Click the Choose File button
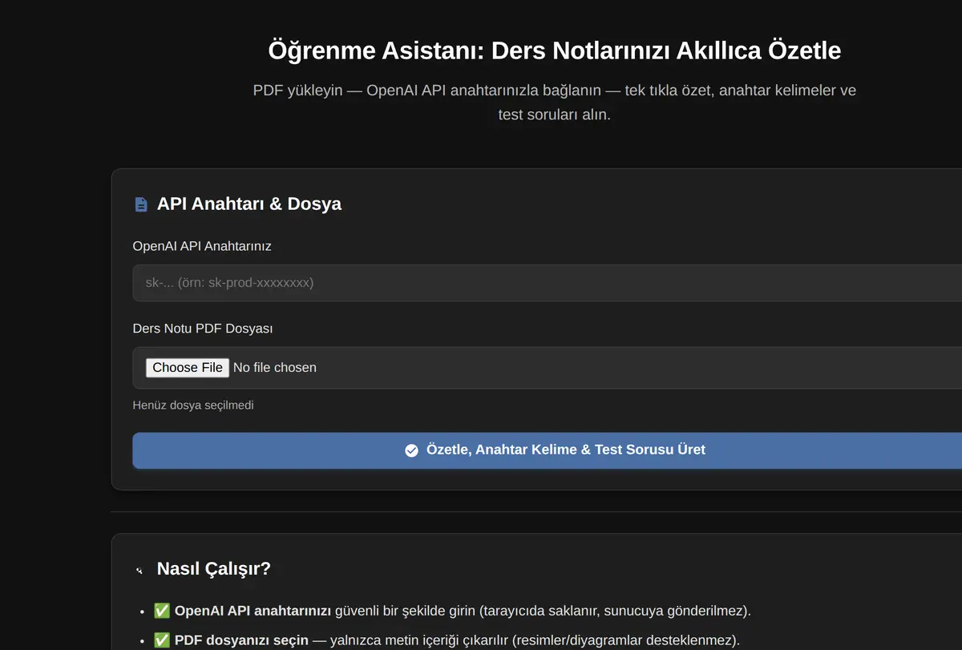The image size is (962, 650). (188, 367)
